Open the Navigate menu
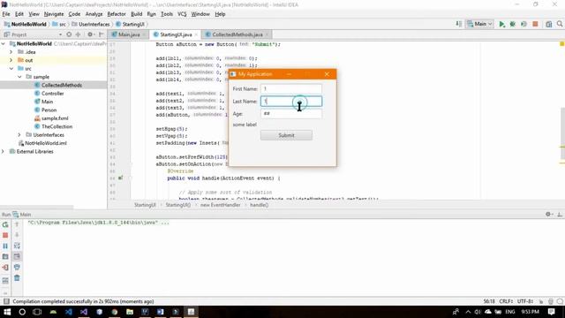The height and width of the screenshot is (318, 565). (54, 14)
